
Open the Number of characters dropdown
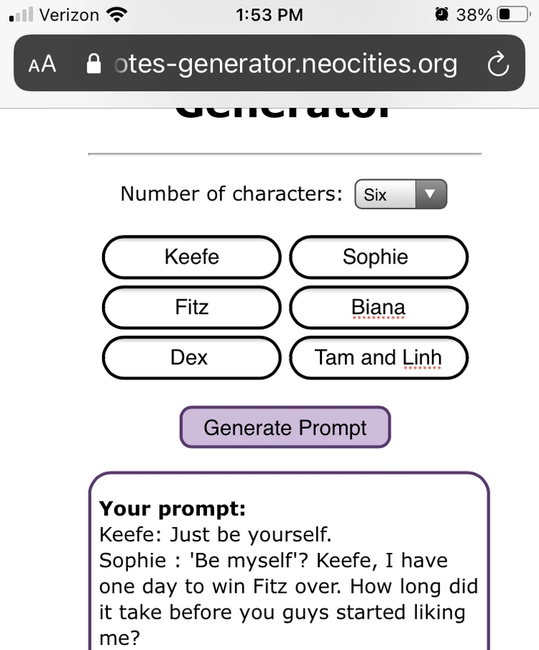(x=401, y=194)
